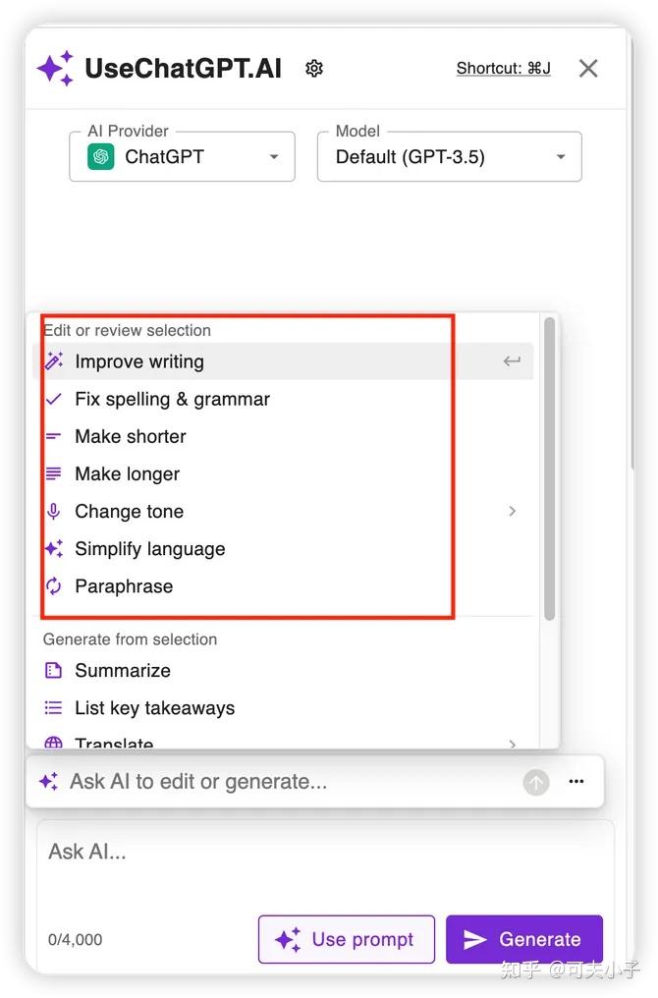The height and width of the screenshot is (998, 658).
Task: Click the Summarize document icon
Action: click(x=54, y=671)
